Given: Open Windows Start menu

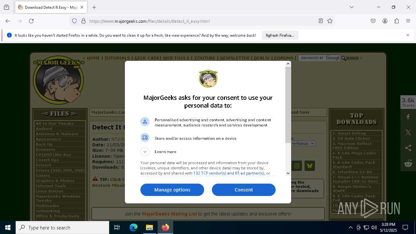Looking at the screenshot, I should click(x=8, y=227).
